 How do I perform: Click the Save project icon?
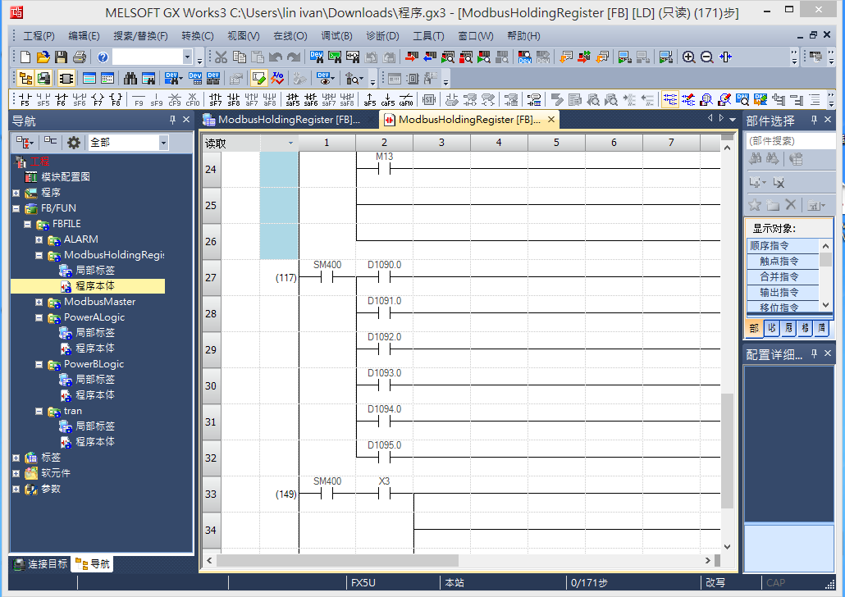(x=61, y=57)
